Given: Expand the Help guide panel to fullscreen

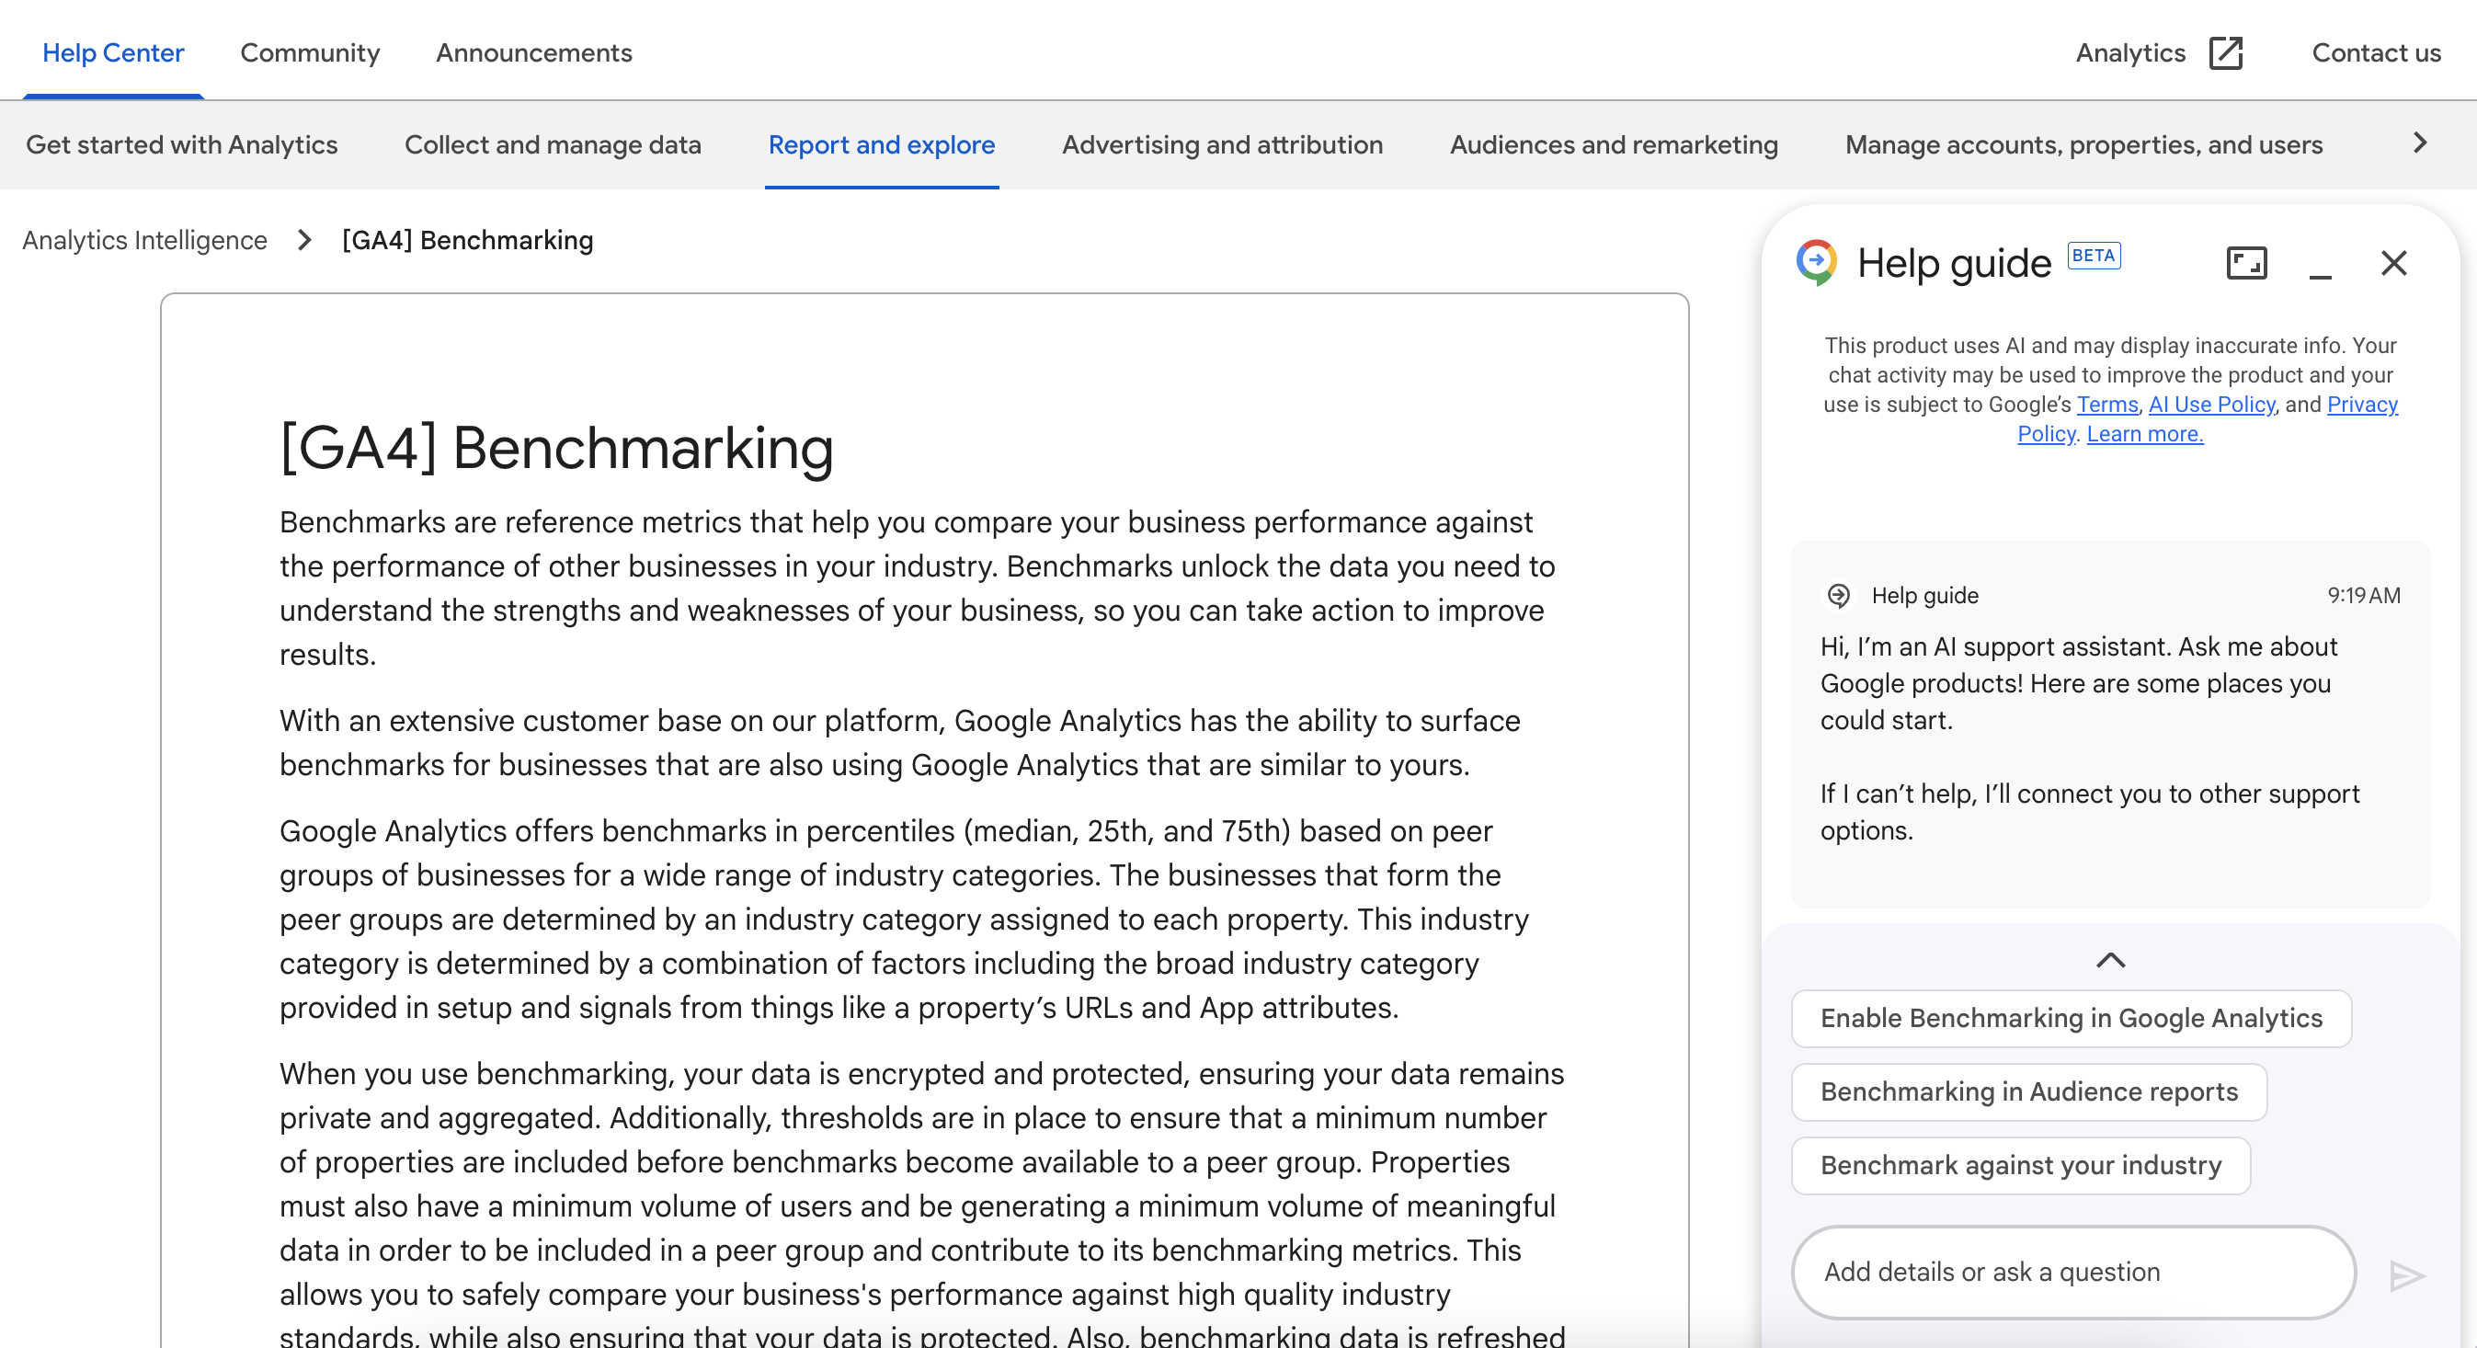Looking at the screenshot, I should [2246, 262].
